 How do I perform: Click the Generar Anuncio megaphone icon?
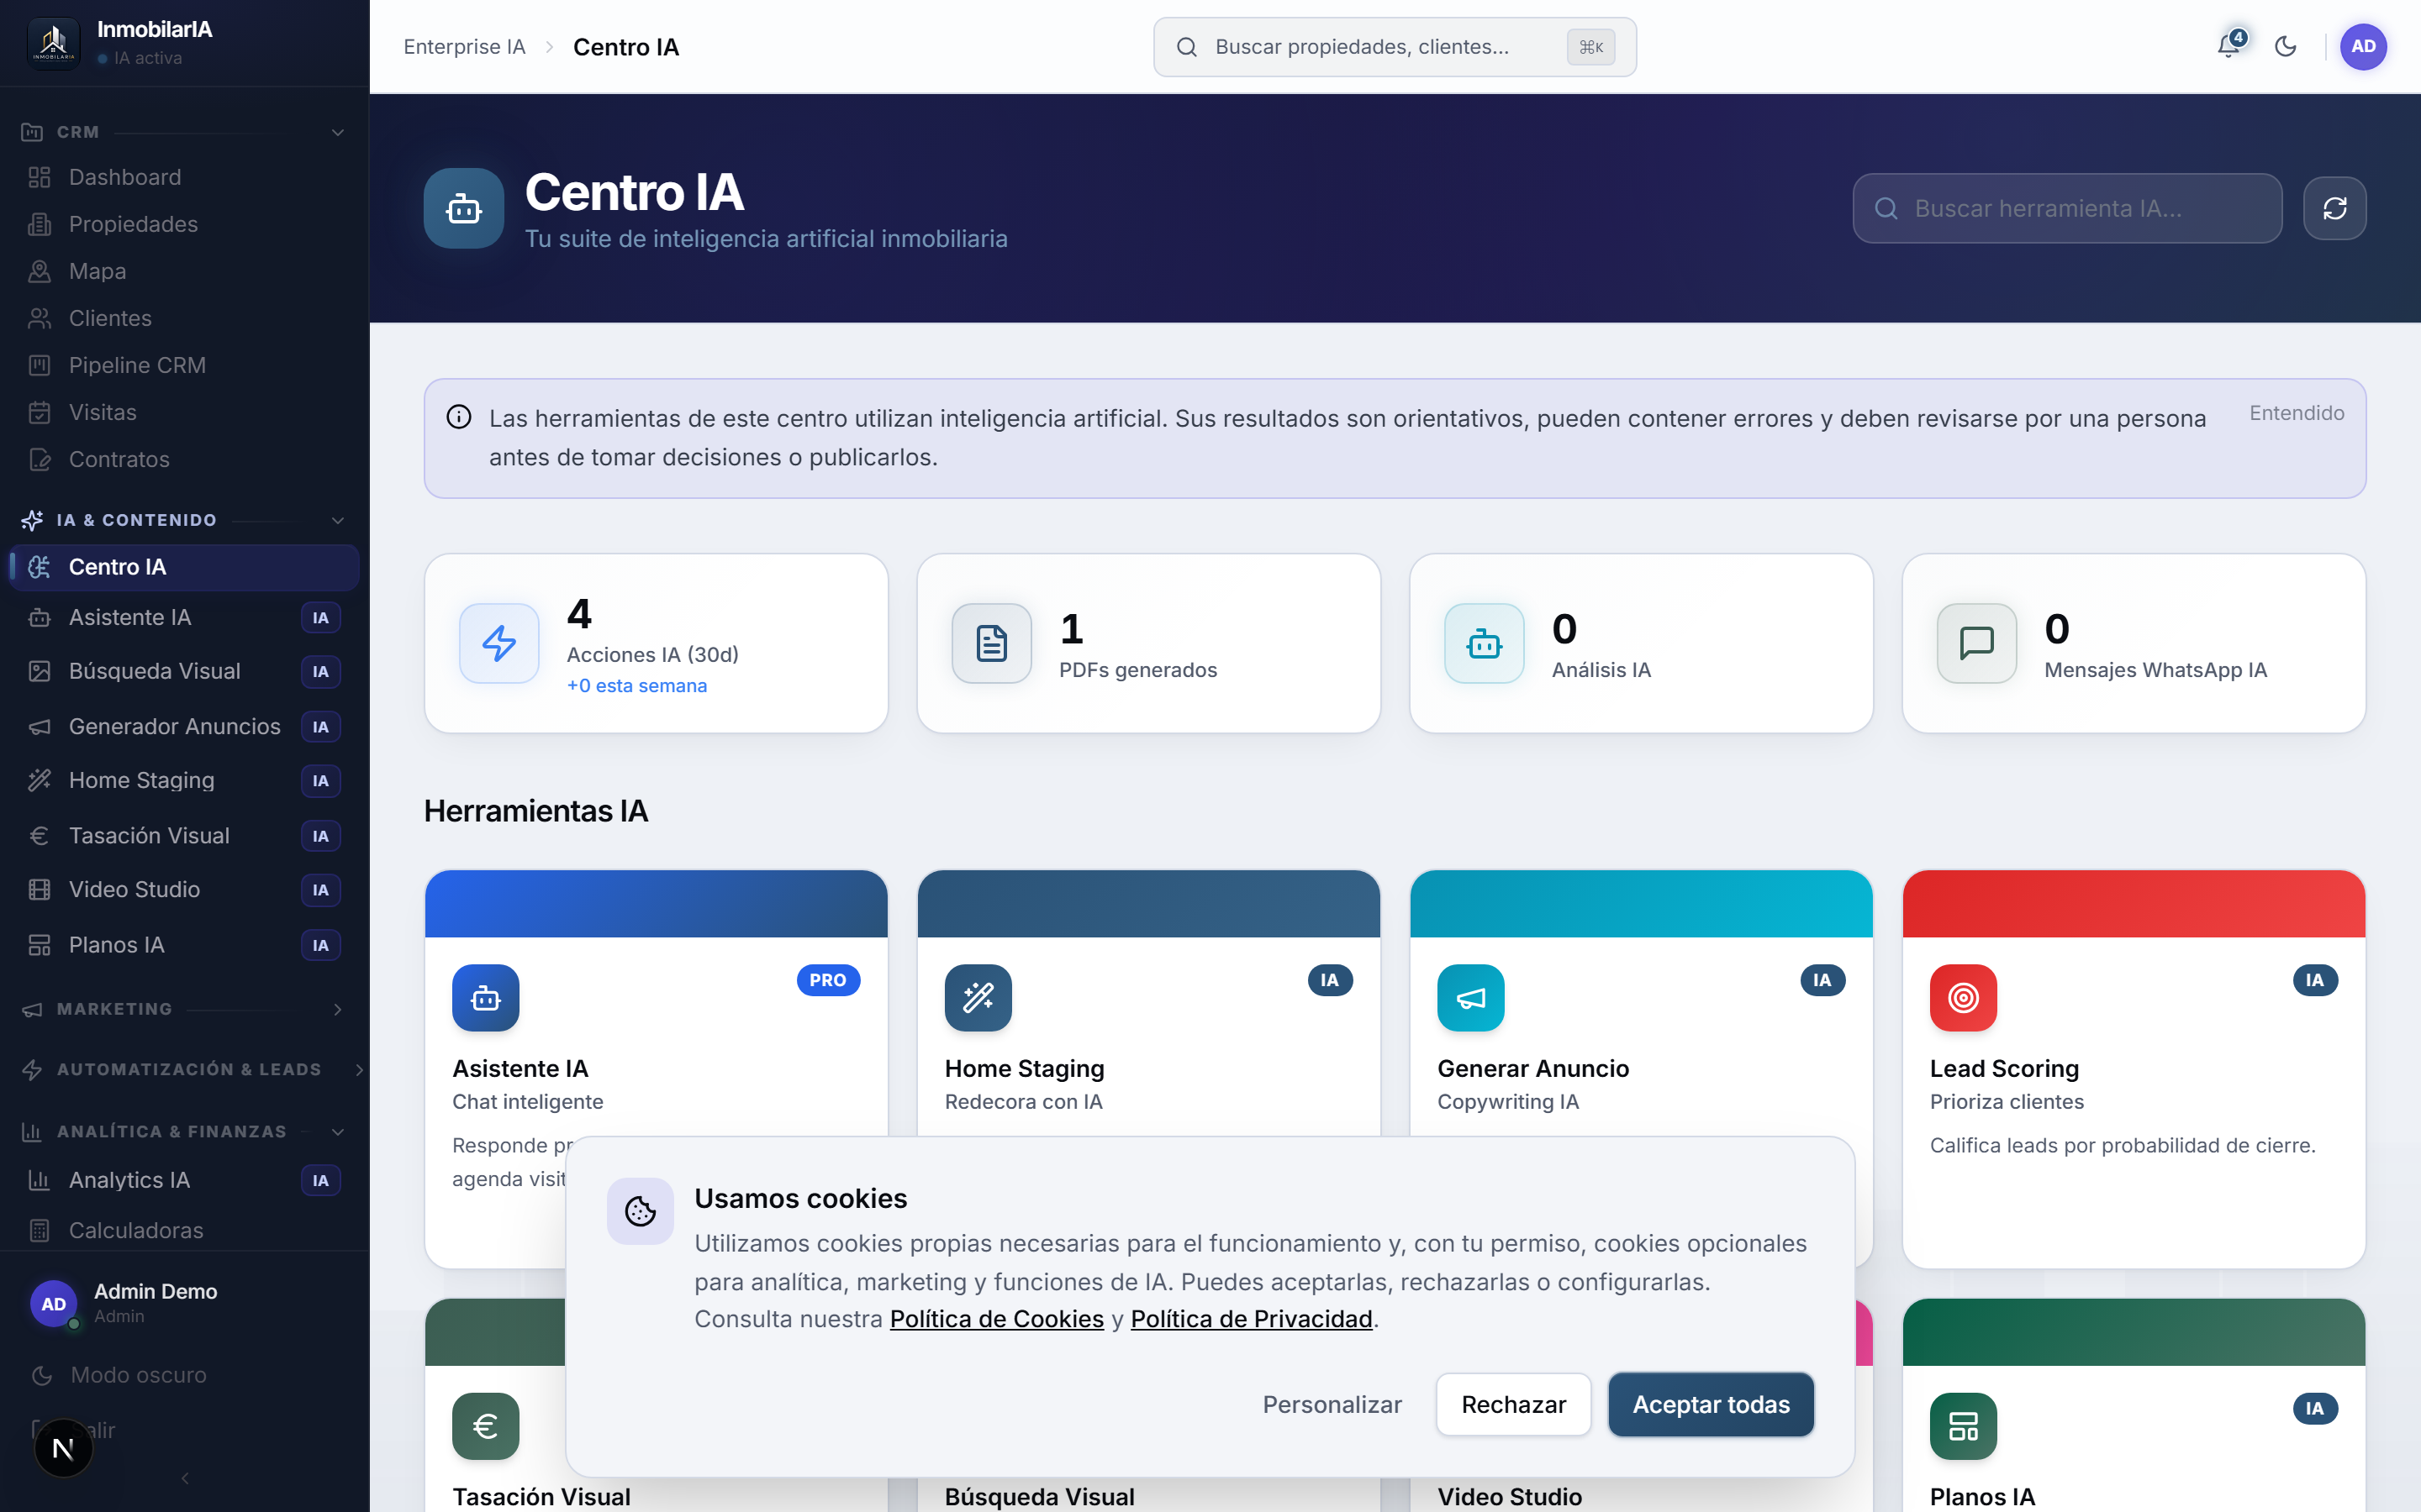tap(1470, 997)
